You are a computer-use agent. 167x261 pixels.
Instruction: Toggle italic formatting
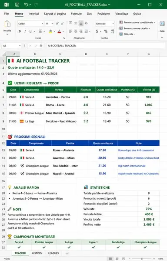click(x=25, y=31)
